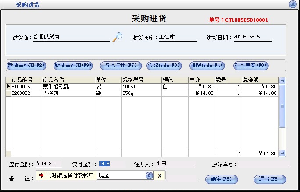Select the 太谷饼 product row
The height and width of the screenshot is (192, 300).
point(68,93)
